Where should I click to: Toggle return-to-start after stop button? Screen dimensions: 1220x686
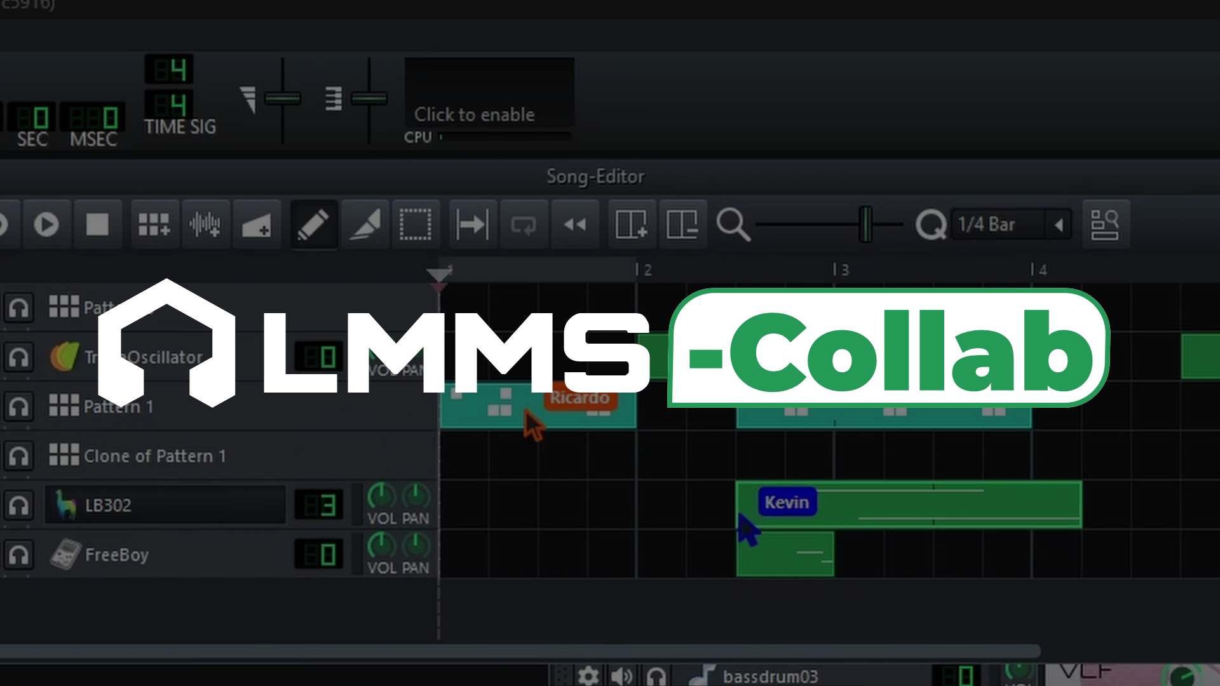pos(575,224)
